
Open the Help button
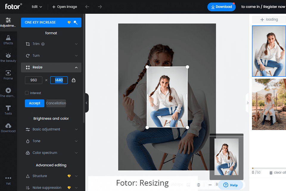231,185
